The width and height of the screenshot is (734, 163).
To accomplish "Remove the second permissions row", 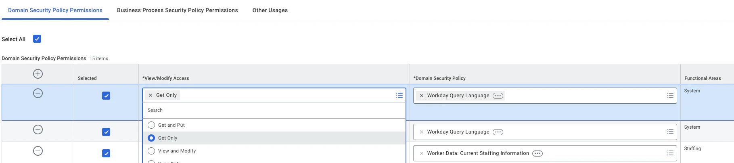I will click(38, 130).
